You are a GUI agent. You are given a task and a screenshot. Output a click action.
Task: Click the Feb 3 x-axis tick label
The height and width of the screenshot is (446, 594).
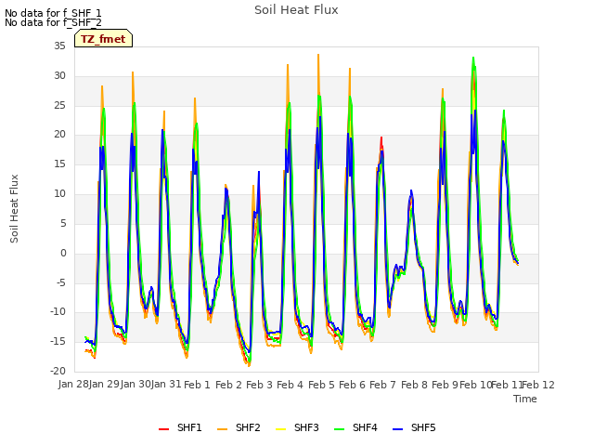click(x=259, y=385)
